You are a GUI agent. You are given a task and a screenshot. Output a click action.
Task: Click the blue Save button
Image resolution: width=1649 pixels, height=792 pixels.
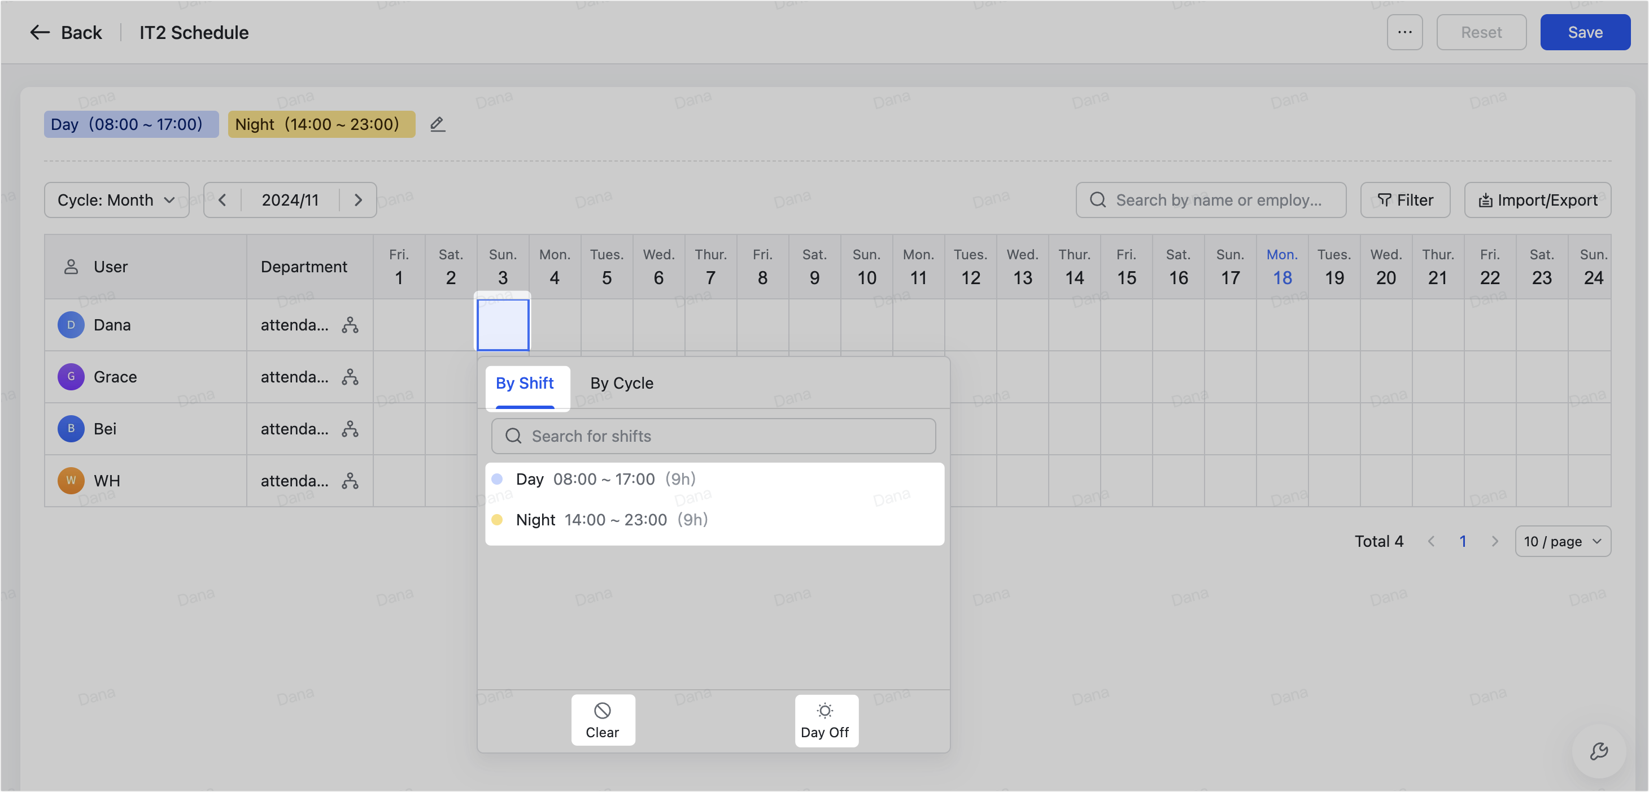click(1585, 33)
